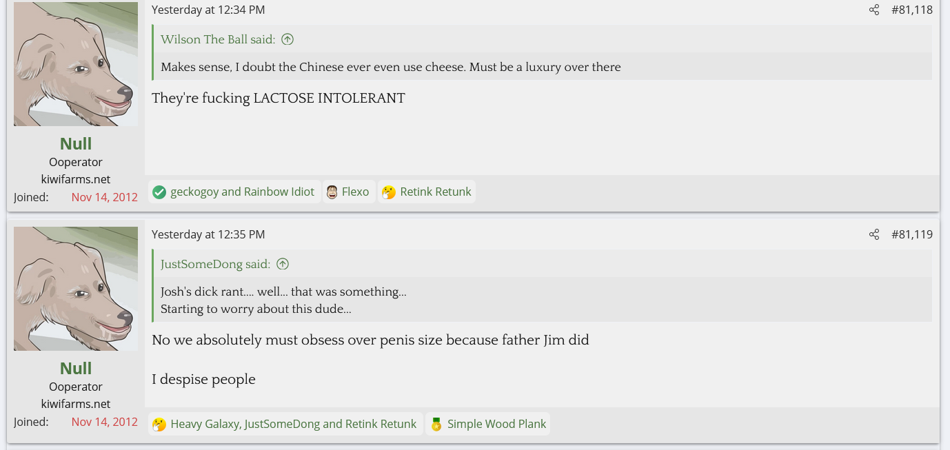
Task: Click 'Simple Wood Plank' reaction user
Action: [x=496, y=424]
